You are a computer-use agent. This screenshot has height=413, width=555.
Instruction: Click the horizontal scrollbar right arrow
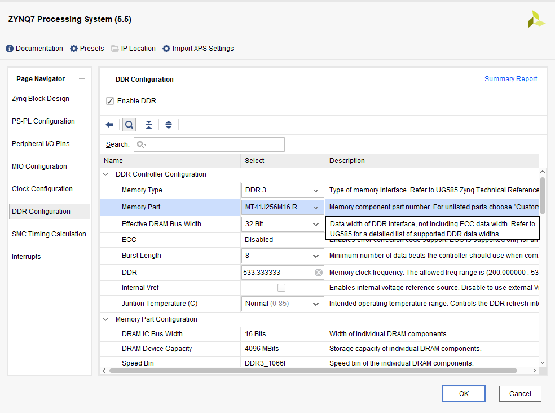pyautogui.click(x=535, y=371)
